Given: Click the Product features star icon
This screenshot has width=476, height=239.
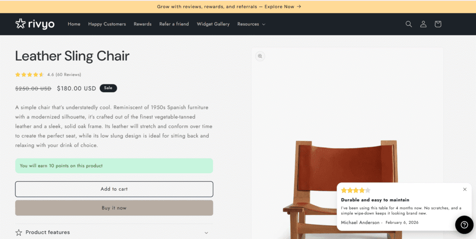Looking at the screenshot, I should [x=19, y=233].
